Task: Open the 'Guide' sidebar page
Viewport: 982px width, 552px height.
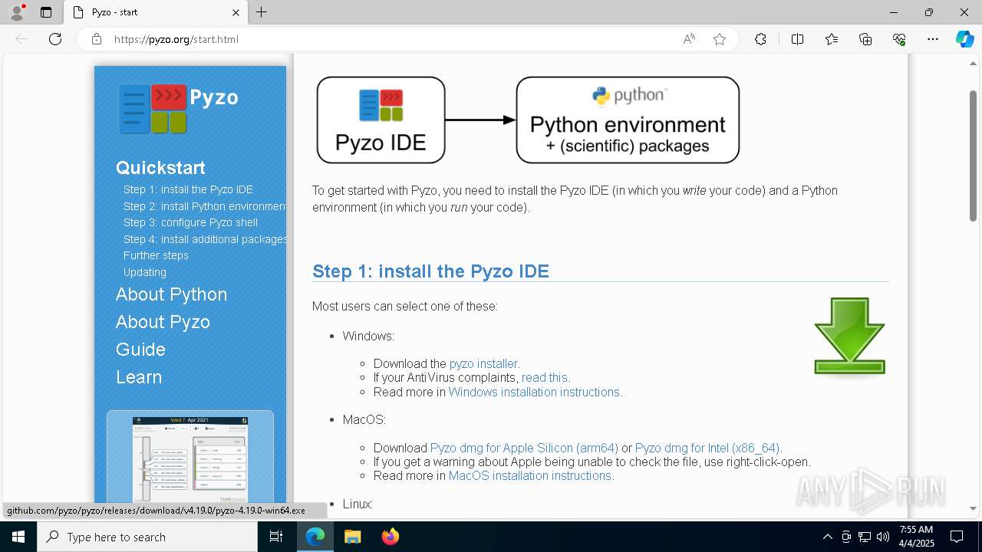Action: coord(140,350)
